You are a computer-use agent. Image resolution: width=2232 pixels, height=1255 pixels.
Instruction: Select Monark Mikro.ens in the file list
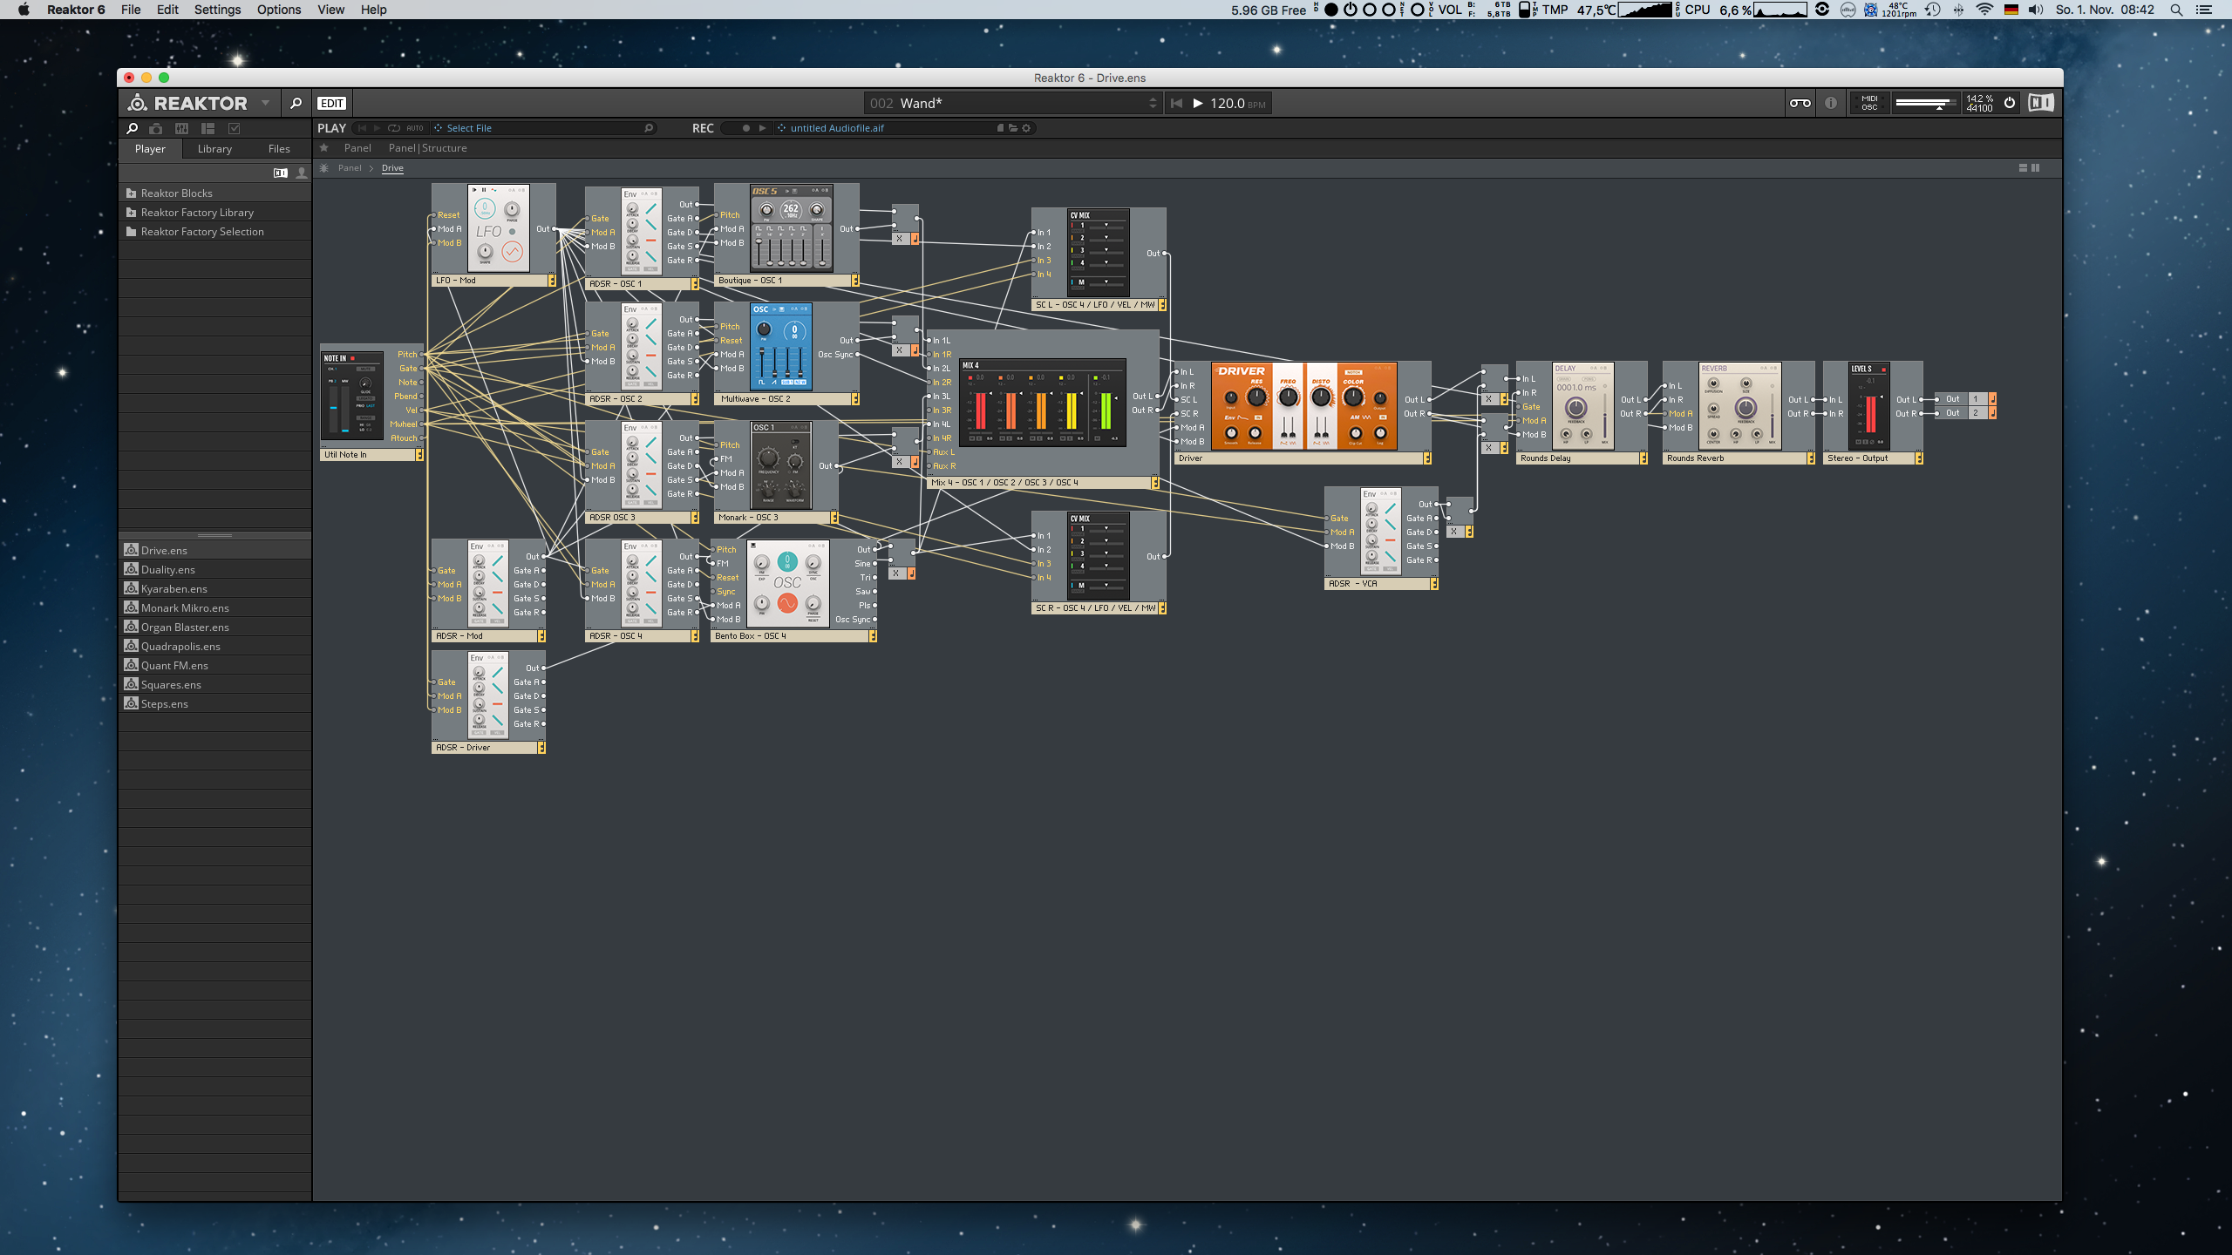tap(214, 608)
